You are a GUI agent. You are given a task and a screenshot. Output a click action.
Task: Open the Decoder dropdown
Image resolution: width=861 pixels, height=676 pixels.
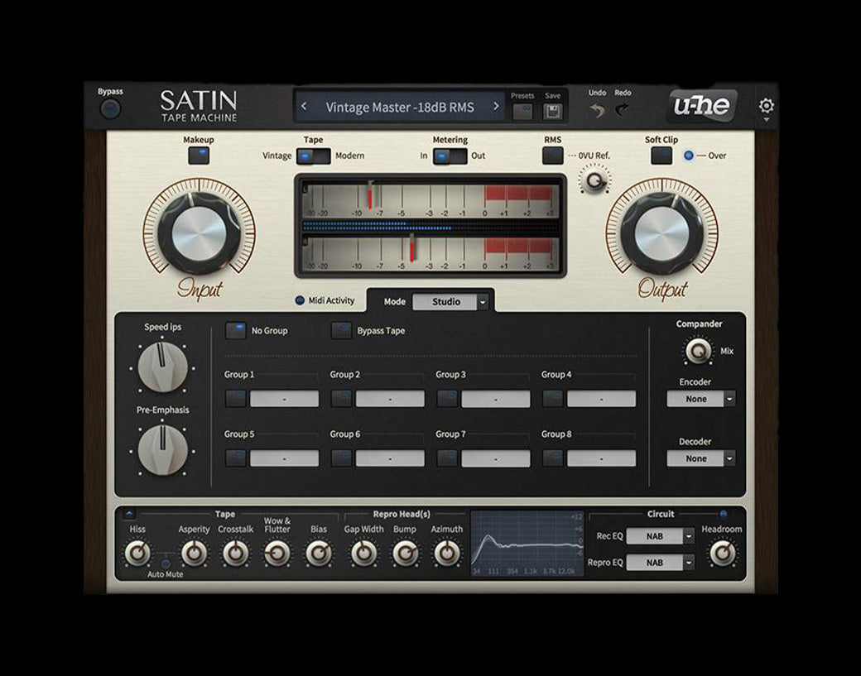coord(700,458)
